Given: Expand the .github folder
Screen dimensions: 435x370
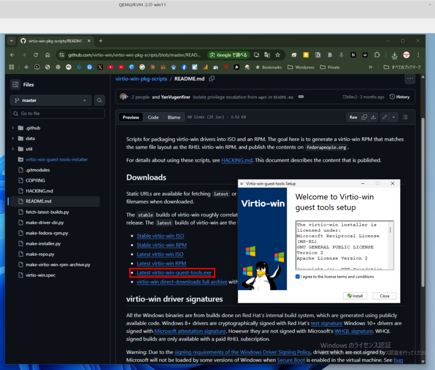Looking at the screenshot, I should [x=13, y=128].
